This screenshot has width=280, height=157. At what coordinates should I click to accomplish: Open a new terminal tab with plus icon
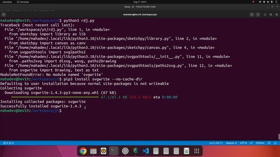coord(3,14)
